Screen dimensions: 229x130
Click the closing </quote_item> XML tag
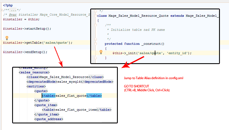tap(47, 114)
